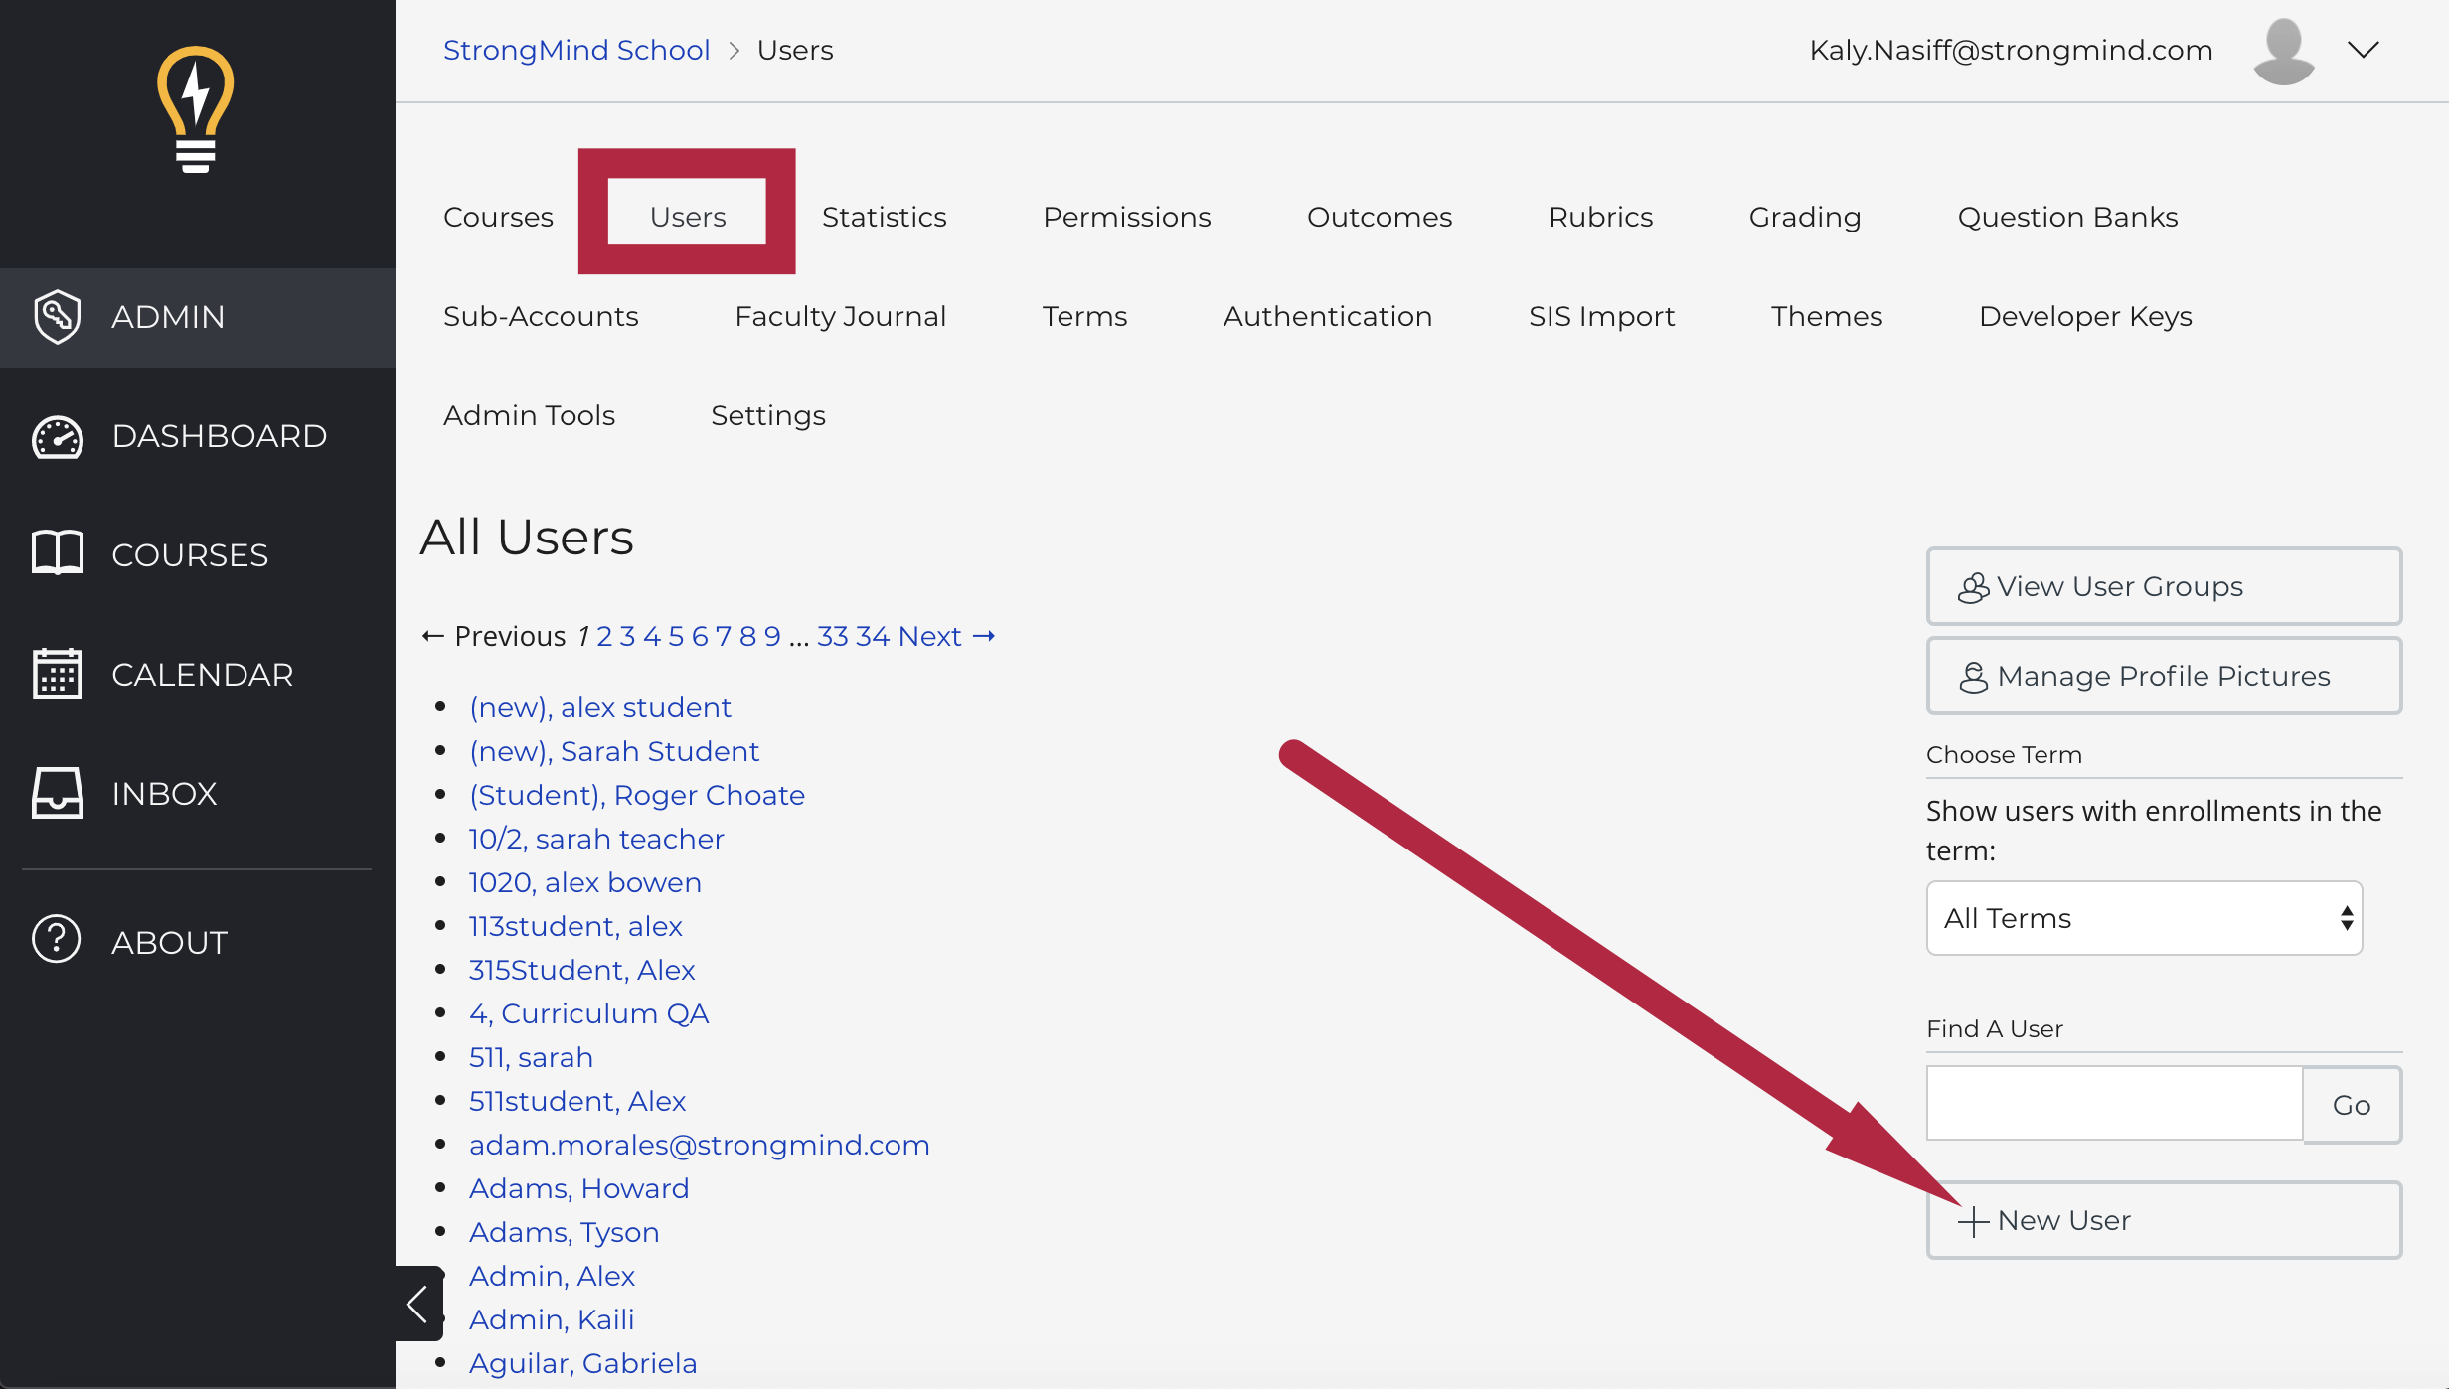Open user 113student, alex

pyautogui.click(x=575, y=926)
